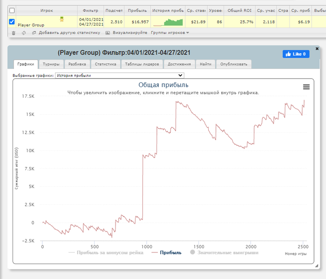Click the profit history sparkline thumbnail

point(168,22)
